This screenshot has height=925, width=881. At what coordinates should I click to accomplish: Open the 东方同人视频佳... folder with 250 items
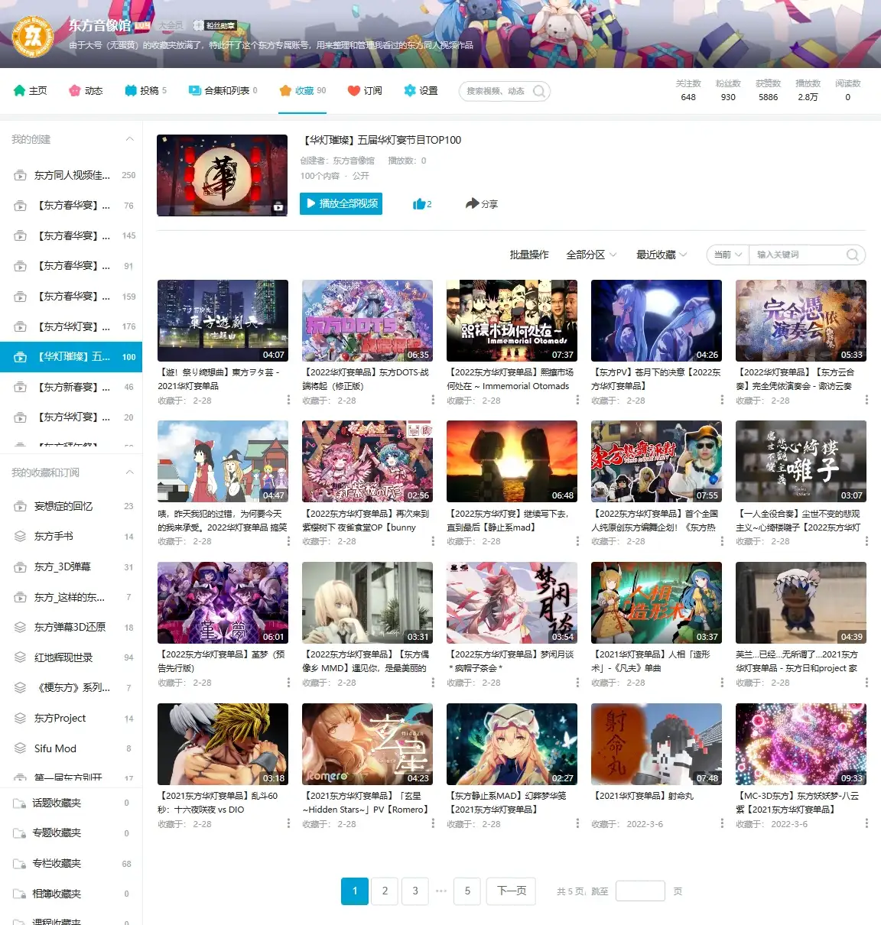click(x=70, y=175)
